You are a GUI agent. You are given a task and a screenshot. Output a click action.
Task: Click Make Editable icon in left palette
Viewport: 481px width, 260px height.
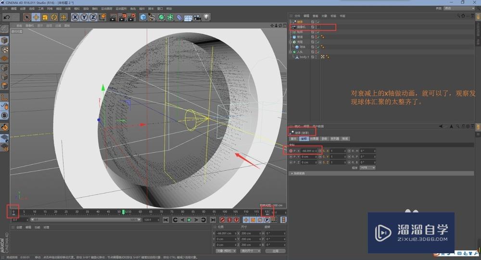click(4, 29)
